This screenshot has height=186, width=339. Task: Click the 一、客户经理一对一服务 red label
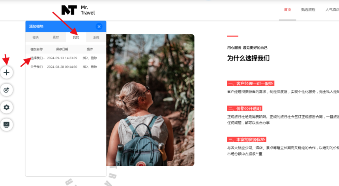(251, 83)
